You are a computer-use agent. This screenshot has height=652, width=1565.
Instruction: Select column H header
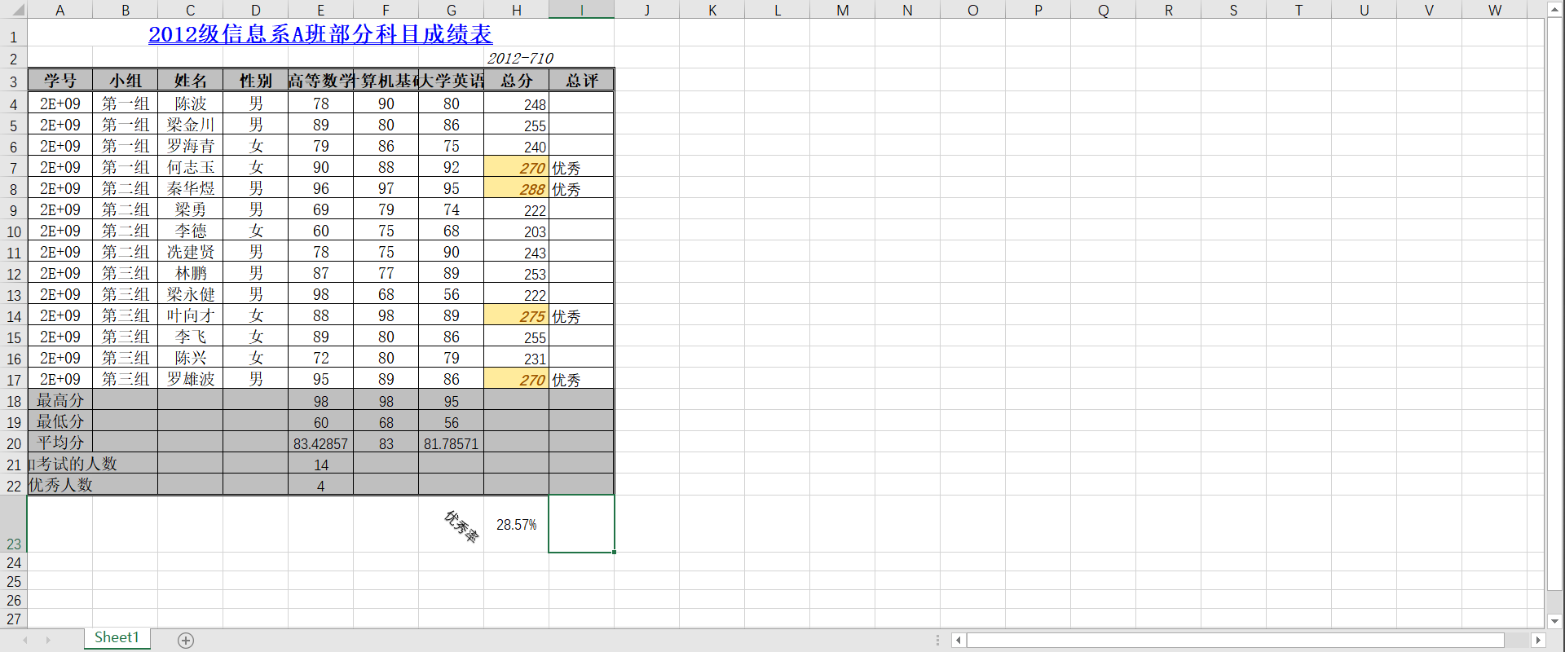point(516,10)
